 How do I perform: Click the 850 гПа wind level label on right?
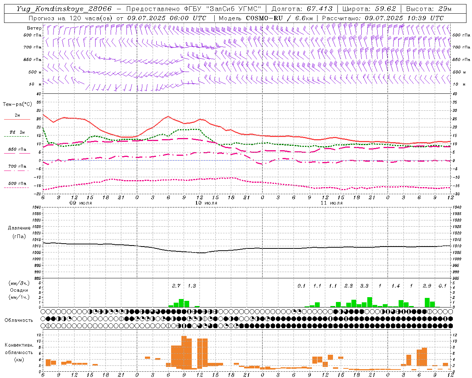(461, 60)
